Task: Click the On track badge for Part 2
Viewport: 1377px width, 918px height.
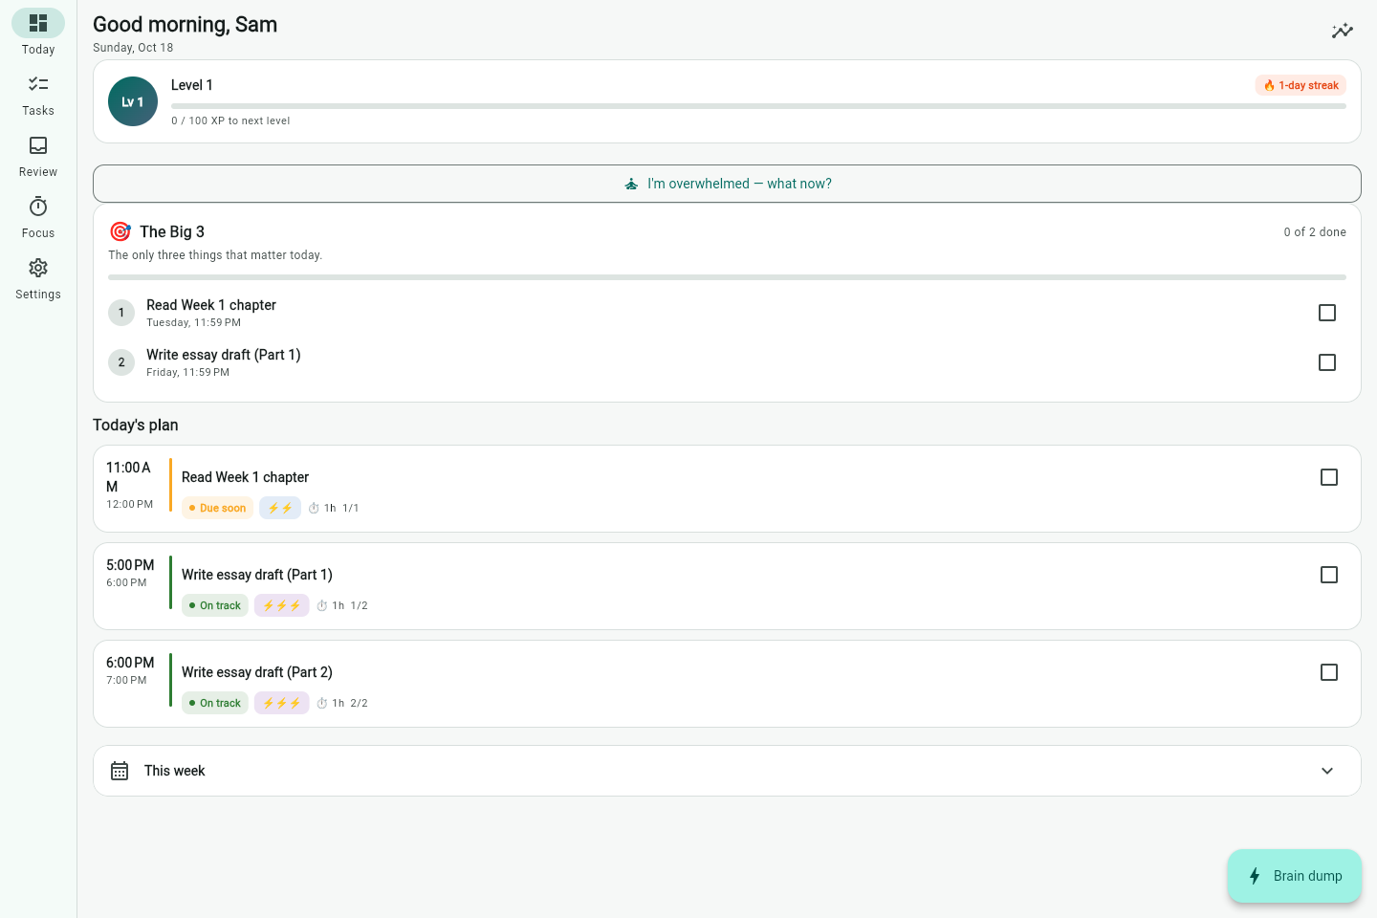Action: pos(215,703)
